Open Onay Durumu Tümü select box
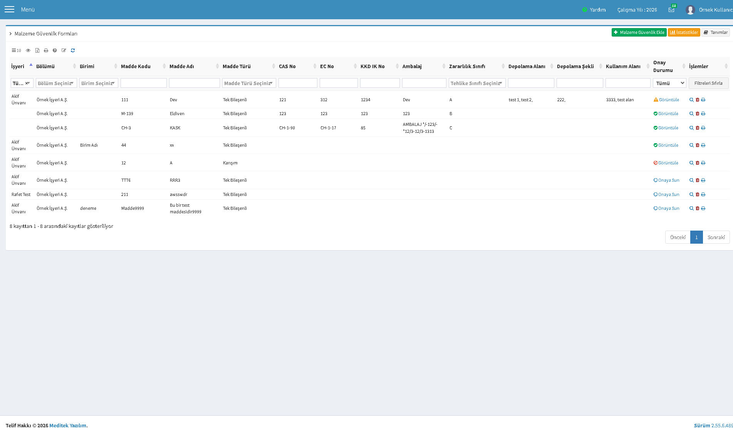Viewport: 733px width, 435px height. (669, 83)
